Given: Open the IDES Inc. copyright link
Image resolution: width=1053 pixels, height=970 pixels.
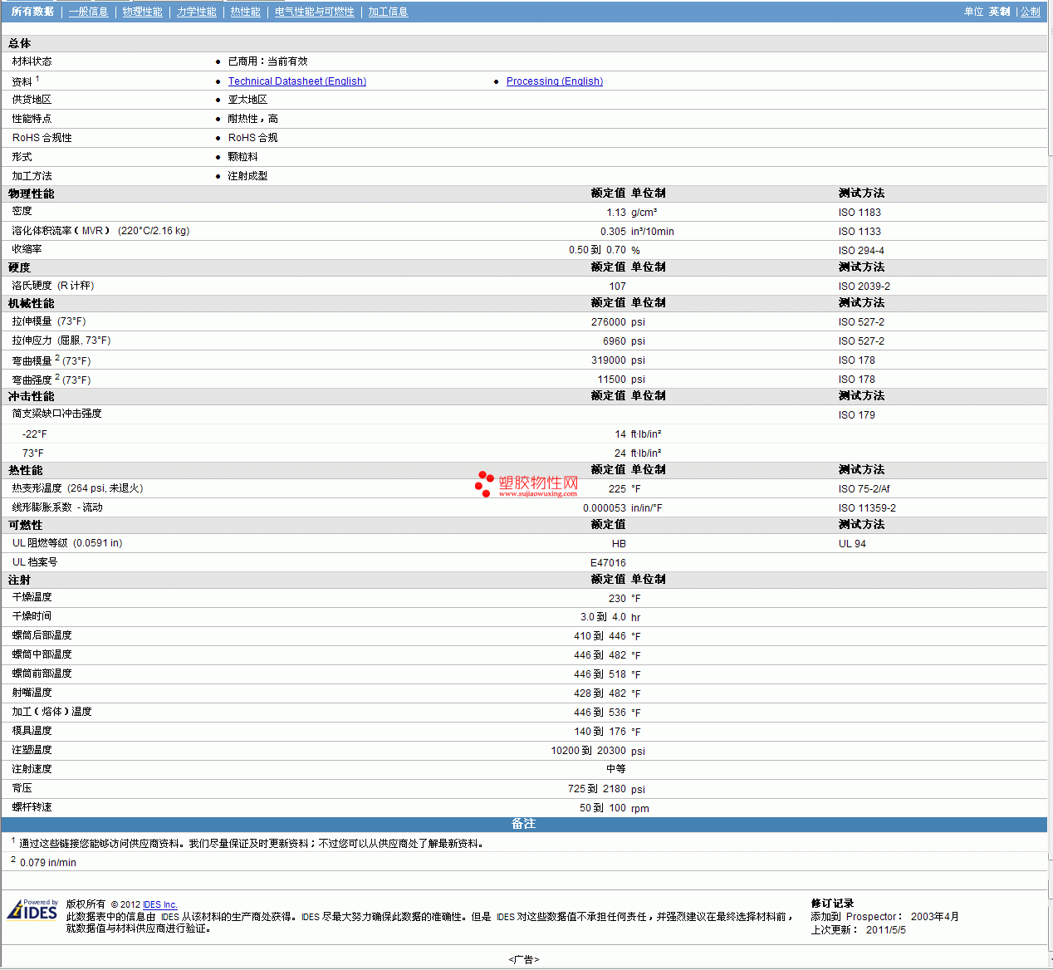Looking at the screenshot, I should coord(159,904).
